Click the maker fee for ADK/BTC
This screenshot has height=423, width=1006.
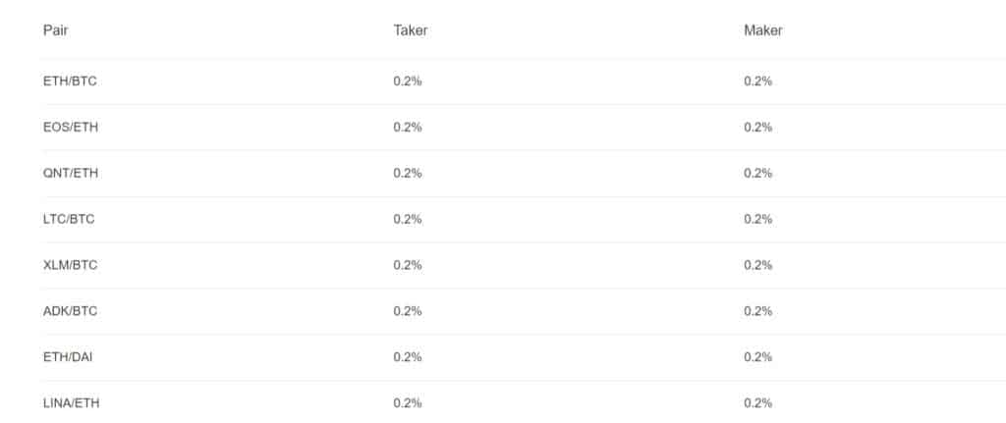click(x=757, y=311)
